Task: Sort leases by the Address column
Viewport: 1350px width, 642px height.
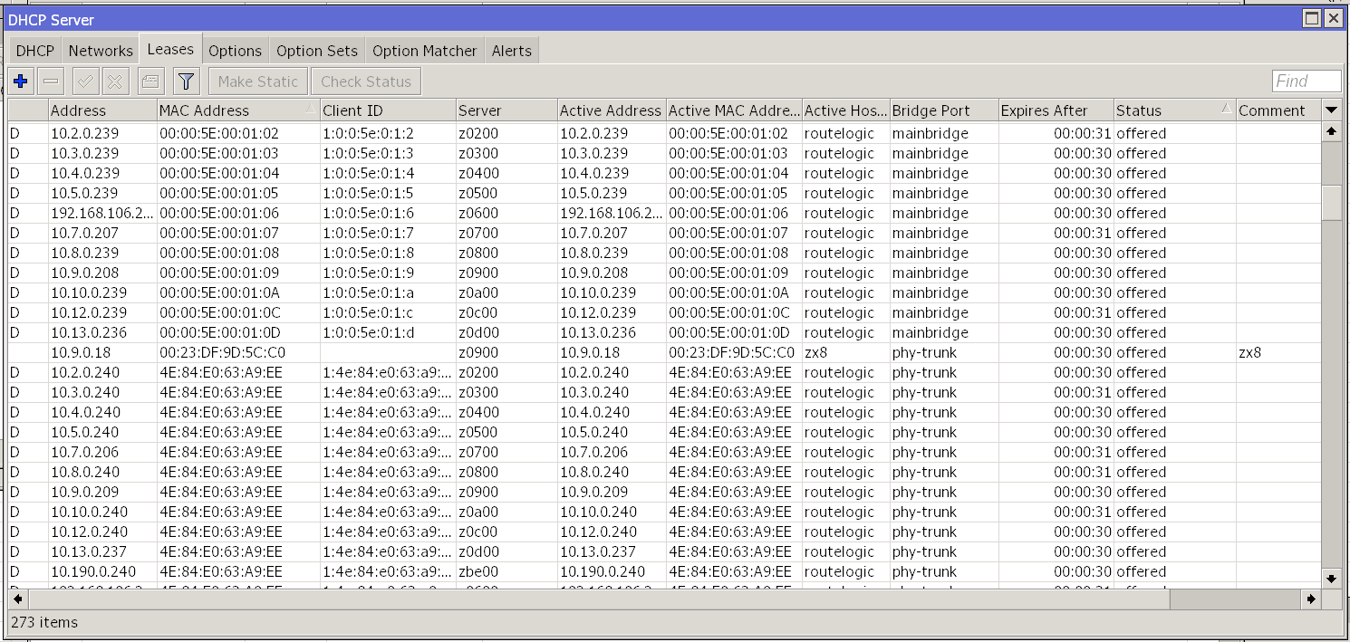Action: click(77, 110)
